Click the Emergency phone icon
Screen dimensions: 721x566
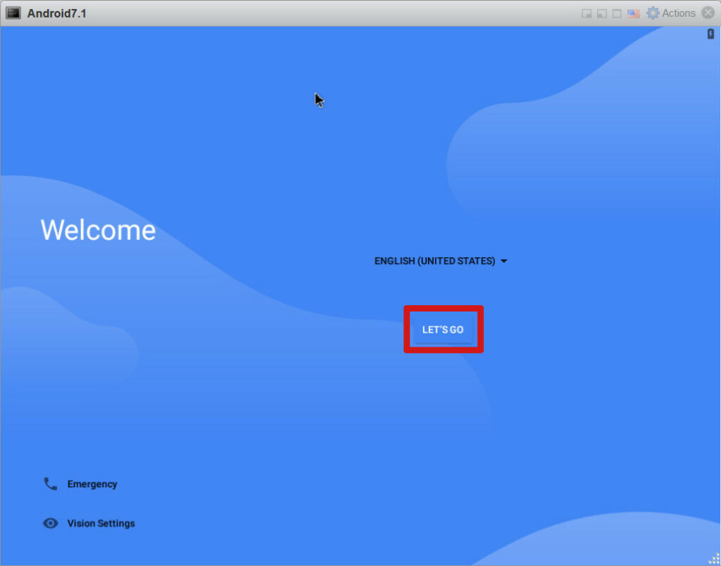(x=50, y=484)
